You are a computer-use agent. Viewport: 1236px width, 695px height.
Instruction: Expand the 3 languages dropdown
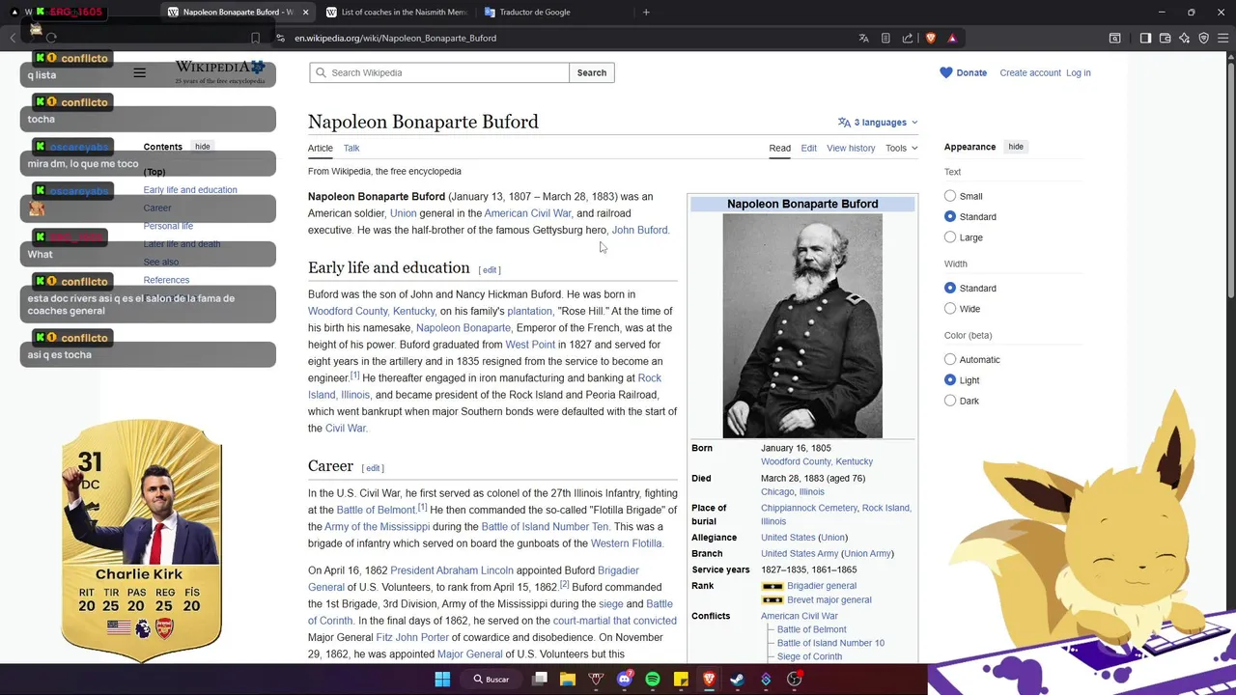point(878,123)
